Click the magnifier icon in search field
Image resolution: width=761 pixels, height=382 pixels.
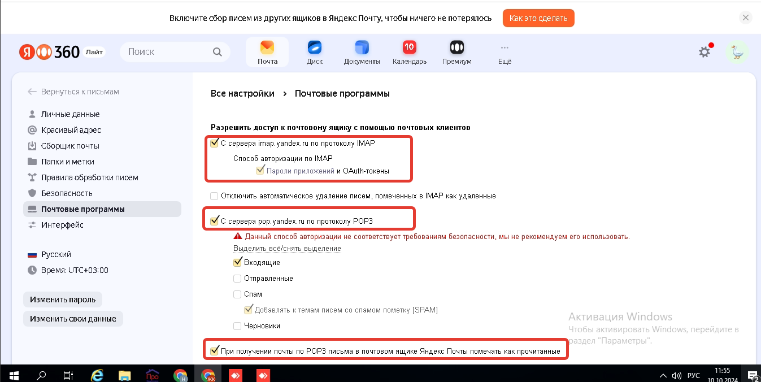(x=218, y=52)
